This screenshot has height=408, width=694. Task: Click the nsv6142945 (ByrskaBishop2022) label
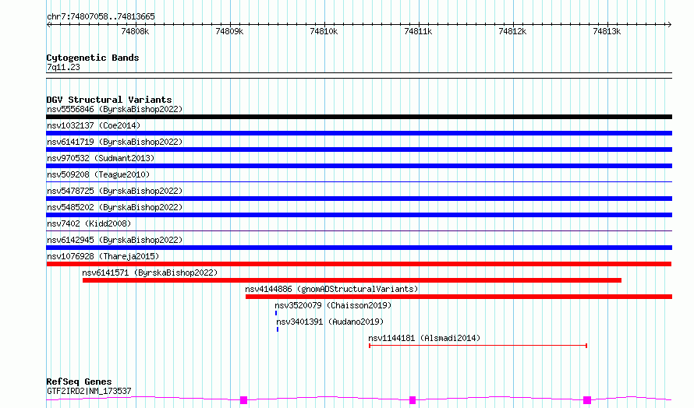[115, 240]
